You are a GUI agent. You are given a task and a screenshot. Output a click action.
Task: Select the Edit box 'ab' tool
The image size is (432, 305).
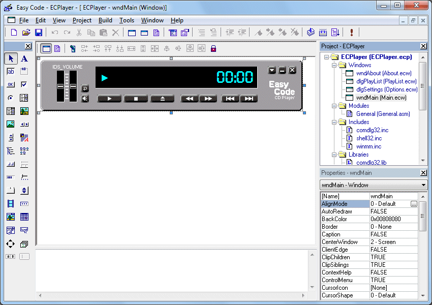[11, 72]
